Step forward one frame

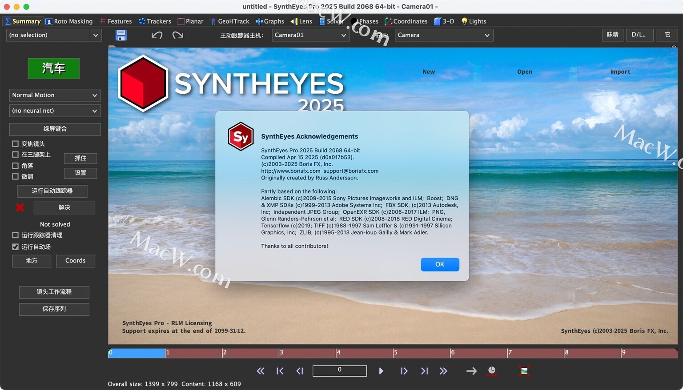(404, 371)
